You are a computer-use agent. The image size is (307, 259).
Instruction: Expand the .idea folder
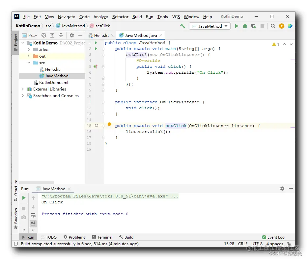[29, 49]
